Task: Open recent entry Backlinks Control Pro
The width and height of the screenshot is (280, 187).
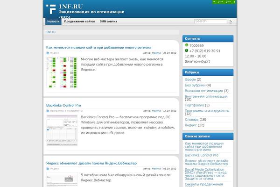Action: click(x=202, y=155)
